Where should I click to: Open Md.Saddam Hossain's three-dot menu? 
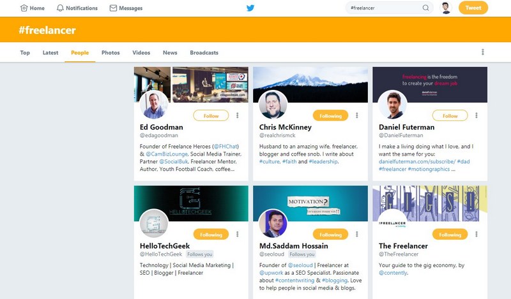pyautogui.click(x=357, y=234)
